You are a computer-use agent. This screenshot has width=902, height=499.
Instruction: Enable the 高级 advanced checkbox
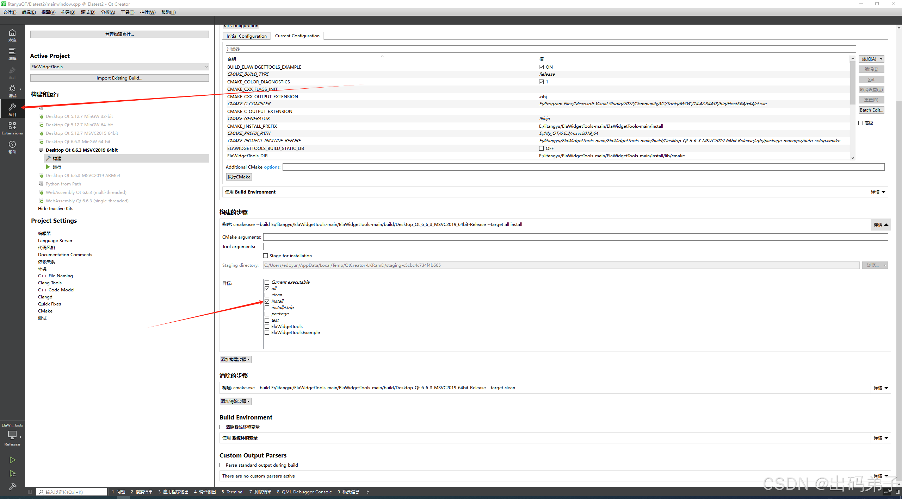(861, 123)
